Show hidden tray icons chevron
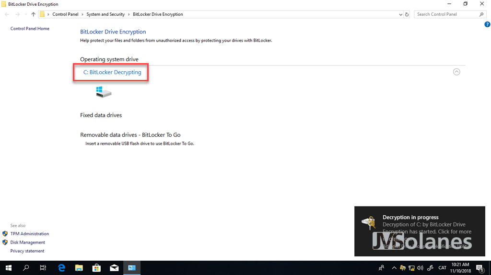The height and width of the screenshot is (275, 491). [394, 268]
